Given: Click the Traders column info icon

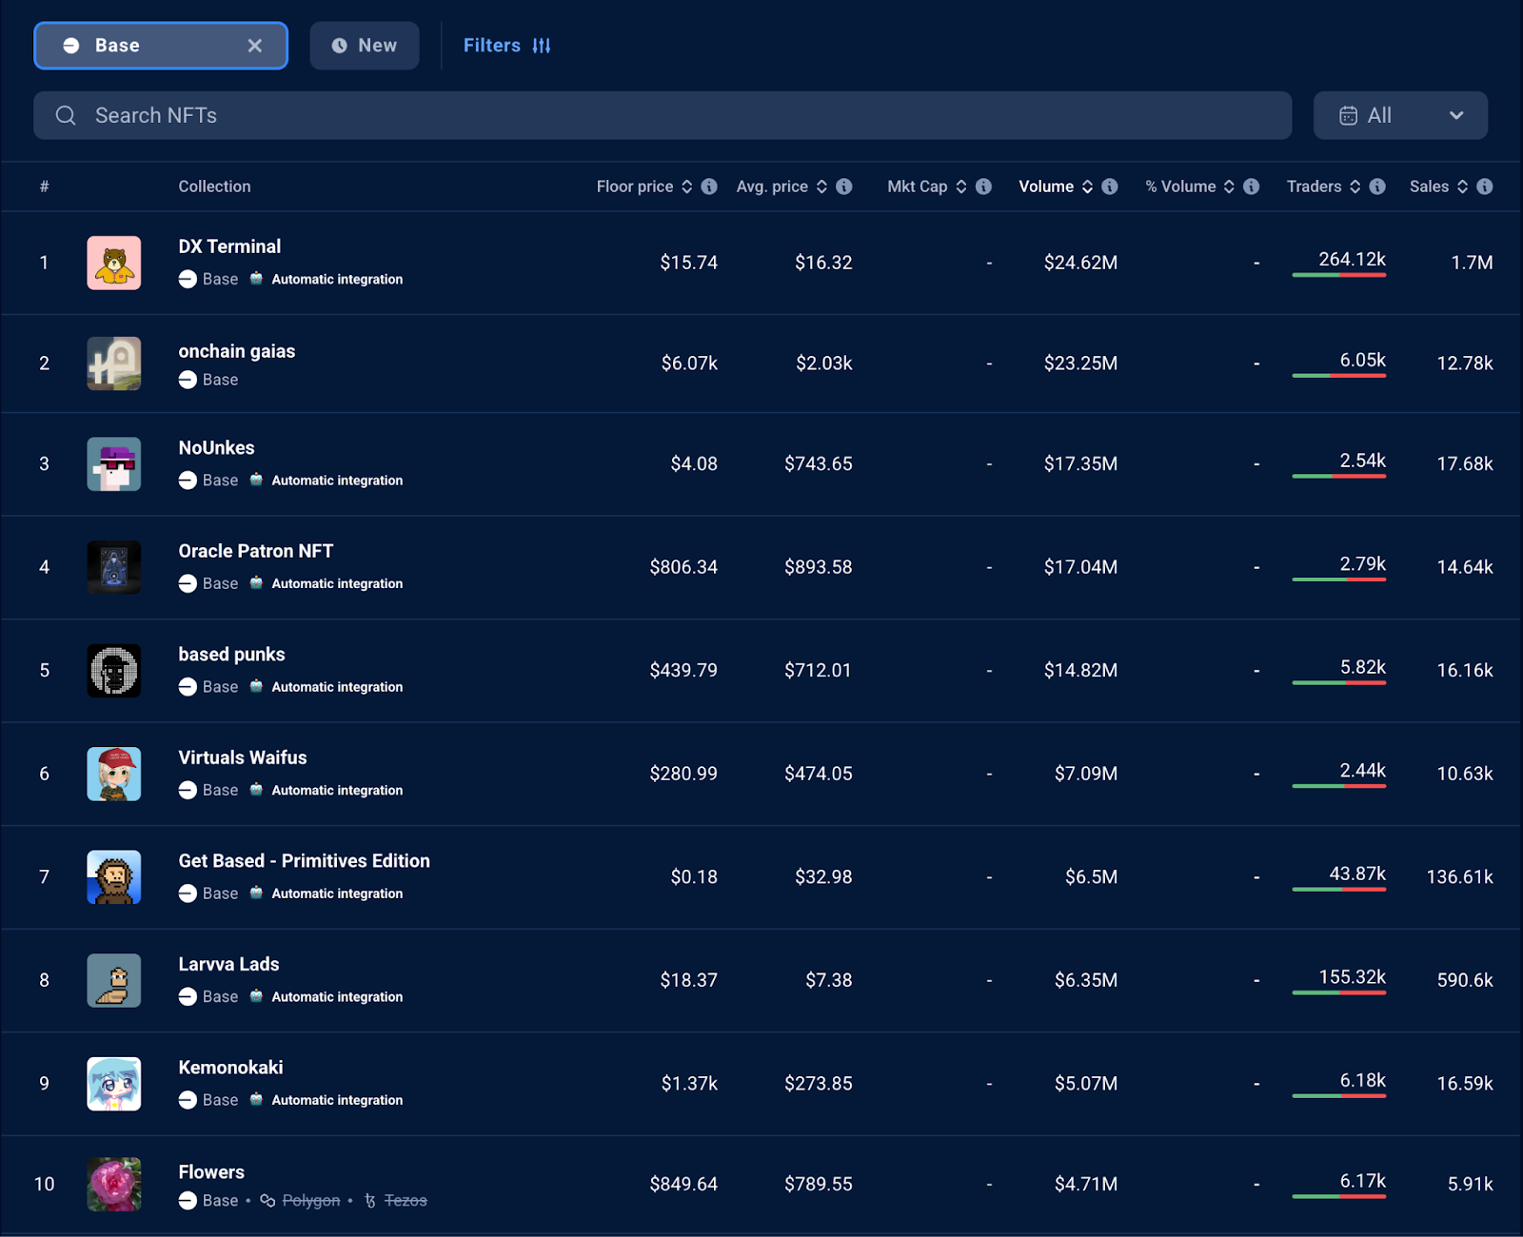Looking at the screenshot, I should coord(1377,187).
